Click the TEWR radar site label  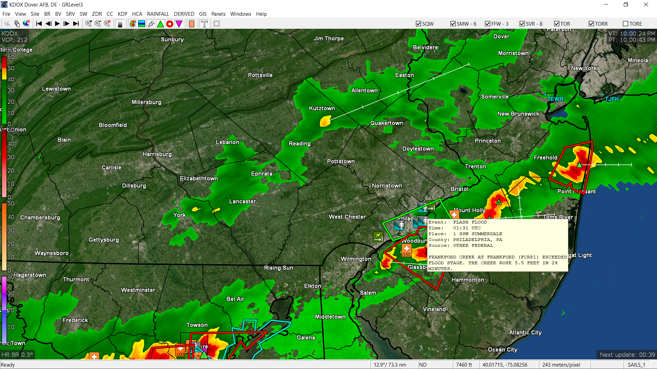(x=555, y=99)
